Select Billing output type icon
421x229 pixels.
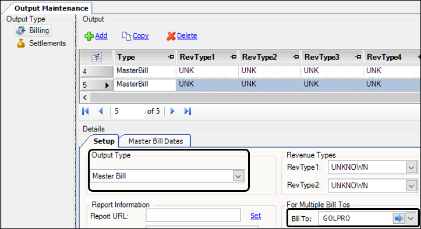(x=21, y=31)
